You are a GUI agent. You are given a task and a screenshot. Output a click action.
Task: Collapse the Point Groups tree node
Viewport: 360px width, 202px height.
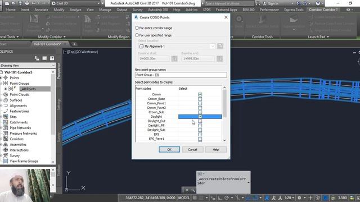point(1,84)
